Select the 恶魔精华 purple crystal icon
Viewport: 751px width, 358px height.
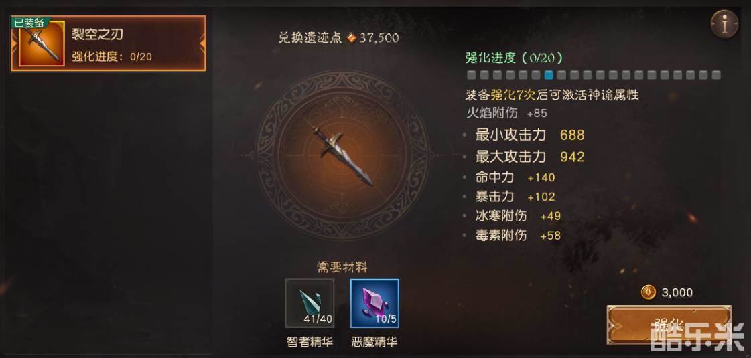[x=374, y=303]
